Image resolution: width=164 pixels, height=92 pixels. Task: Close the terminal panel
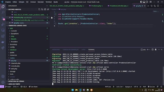click(162, 50)
